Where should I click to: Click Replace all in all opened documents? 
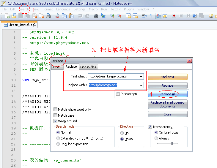pos(168,104)
